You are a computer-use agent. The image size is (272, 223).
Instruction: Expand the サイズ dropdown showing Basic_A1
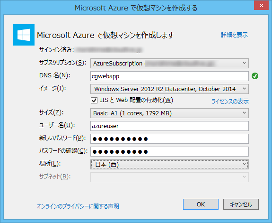(x=169, y=113)
